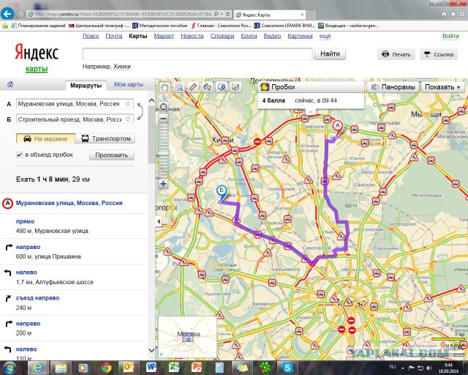Click the point Б address input field
Viewport: 468px width, 375px height.
[x=75, y=119]
